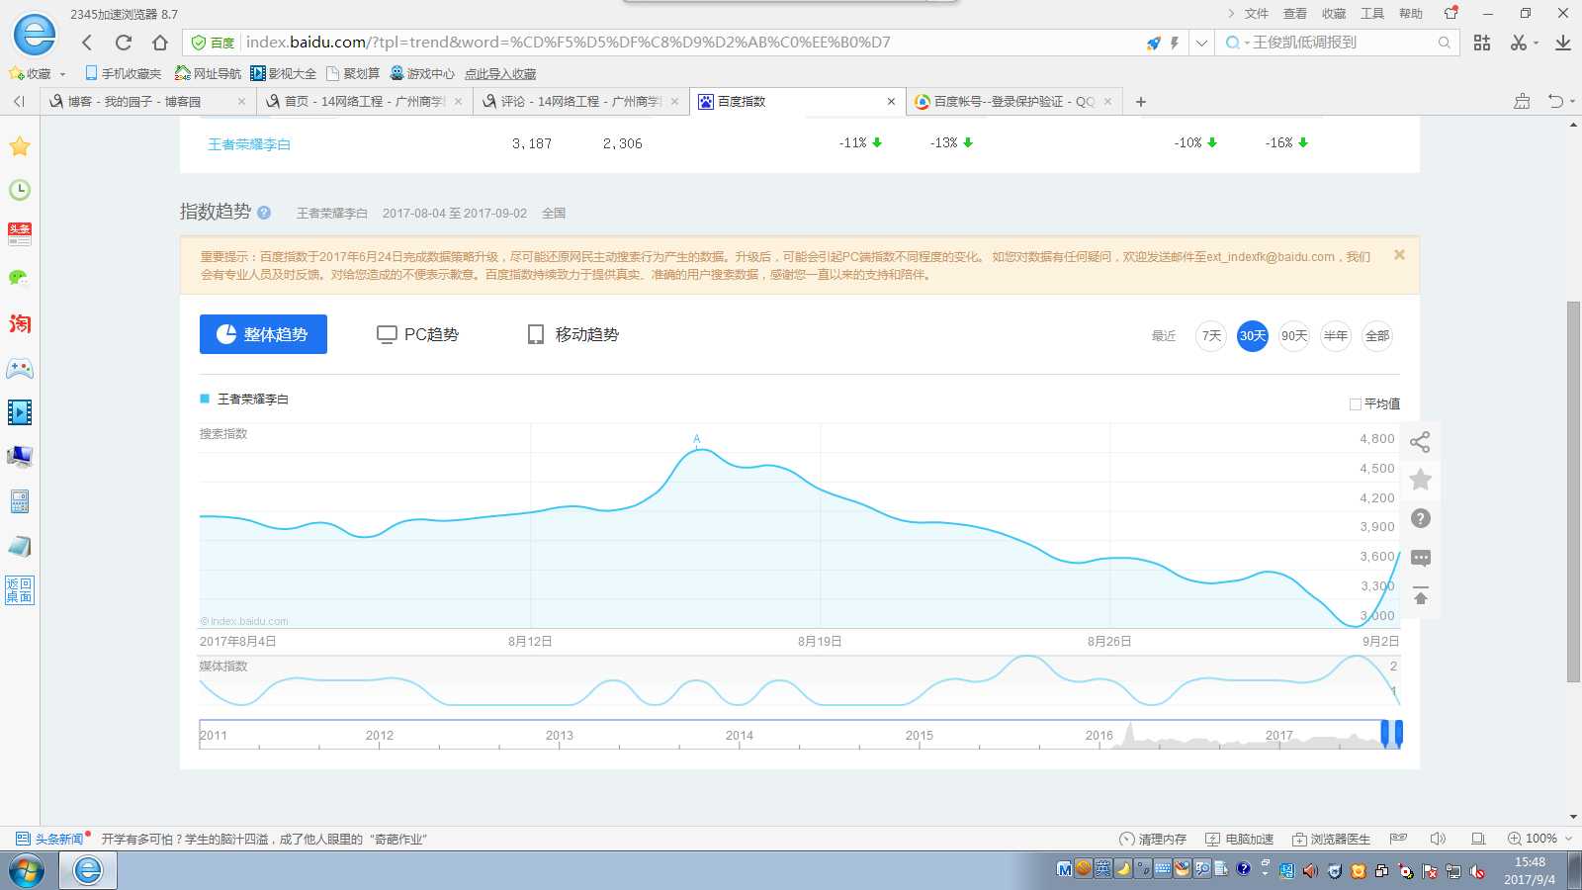Select 半年 time range
1582x890 pixels.
1336,336
